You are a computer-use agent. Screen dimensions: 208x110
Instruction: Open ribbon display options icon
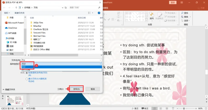click(x=181, y=3)
